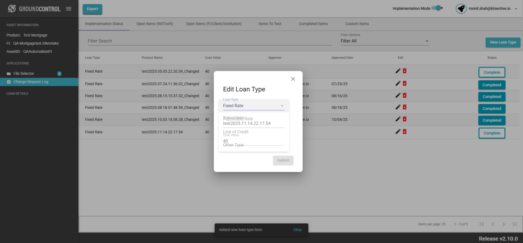Click product name test2025.08.15.15.37.32_Changed
Viewport: 523px width, 243px height.
[170, 96]
